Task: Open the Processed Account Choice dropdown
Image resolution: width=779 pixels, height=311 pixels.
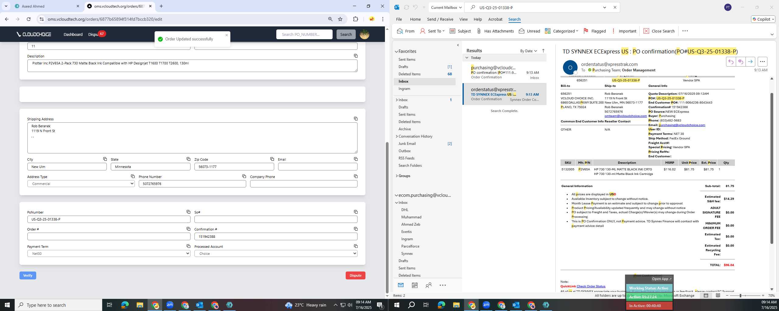Action: click(276, 254)
